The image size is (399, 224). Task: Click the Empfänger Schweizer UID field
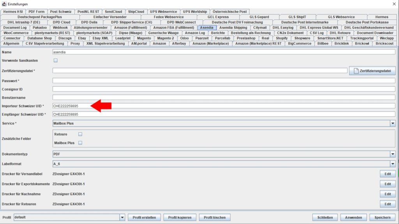[224, 114]
